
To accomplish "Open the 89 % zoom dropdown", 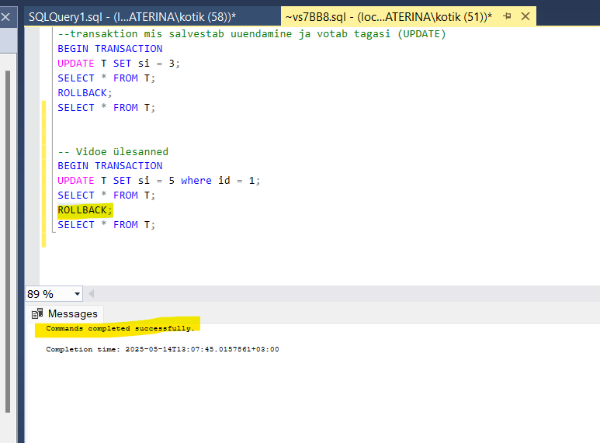I will click(x=77, y=294).
